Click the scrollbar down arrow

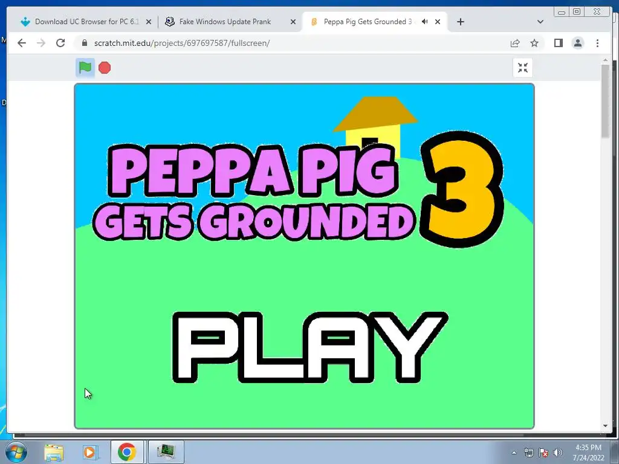pyautogui.click(x=605, y=426)
